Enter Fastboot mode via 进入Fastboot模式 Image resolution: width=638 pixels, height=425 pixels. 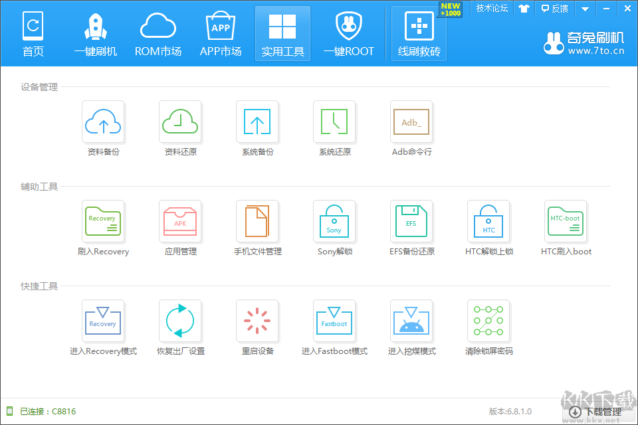(x=334, y=321)
